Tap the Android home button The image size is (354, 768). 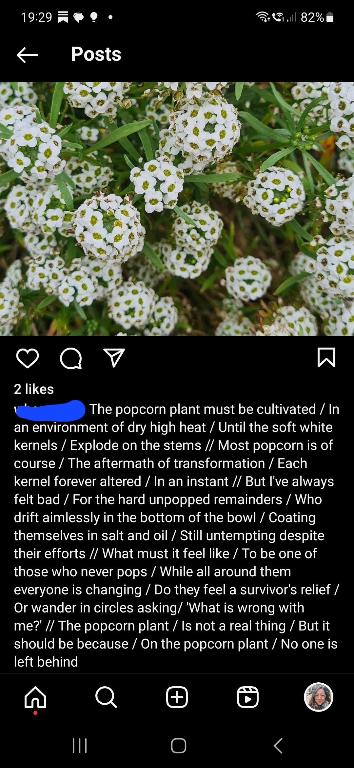click(179, 745)
